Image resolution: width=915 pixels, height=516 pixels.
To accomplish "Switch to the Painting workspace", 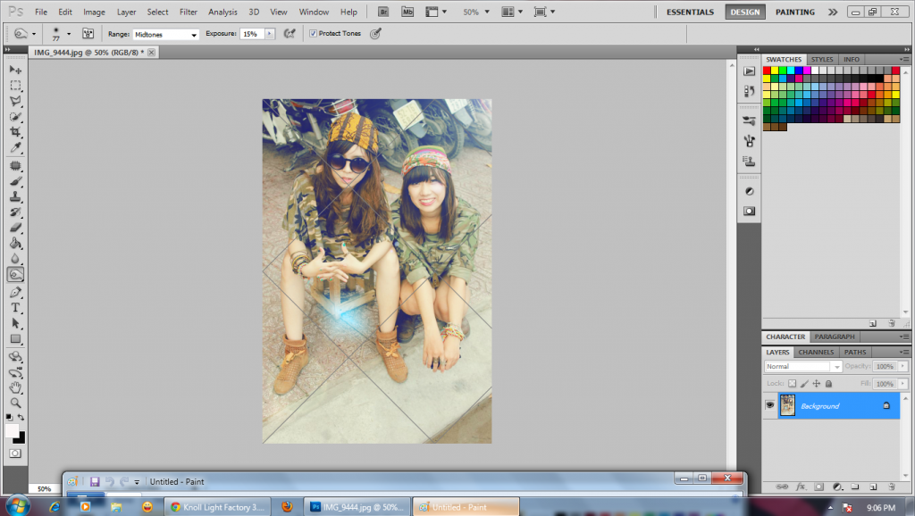I will coord(794,12).
